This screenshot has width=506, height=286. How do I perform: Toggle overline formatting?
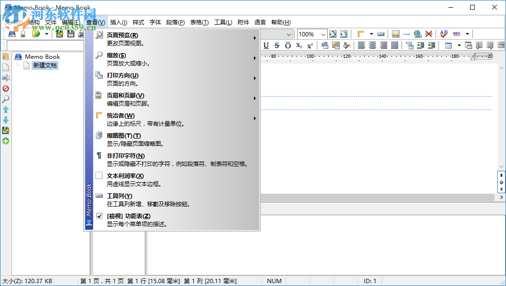[288, 45]
